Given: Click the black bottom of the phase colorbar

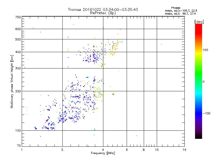Looking at the screenshot, I should [199, 137].
